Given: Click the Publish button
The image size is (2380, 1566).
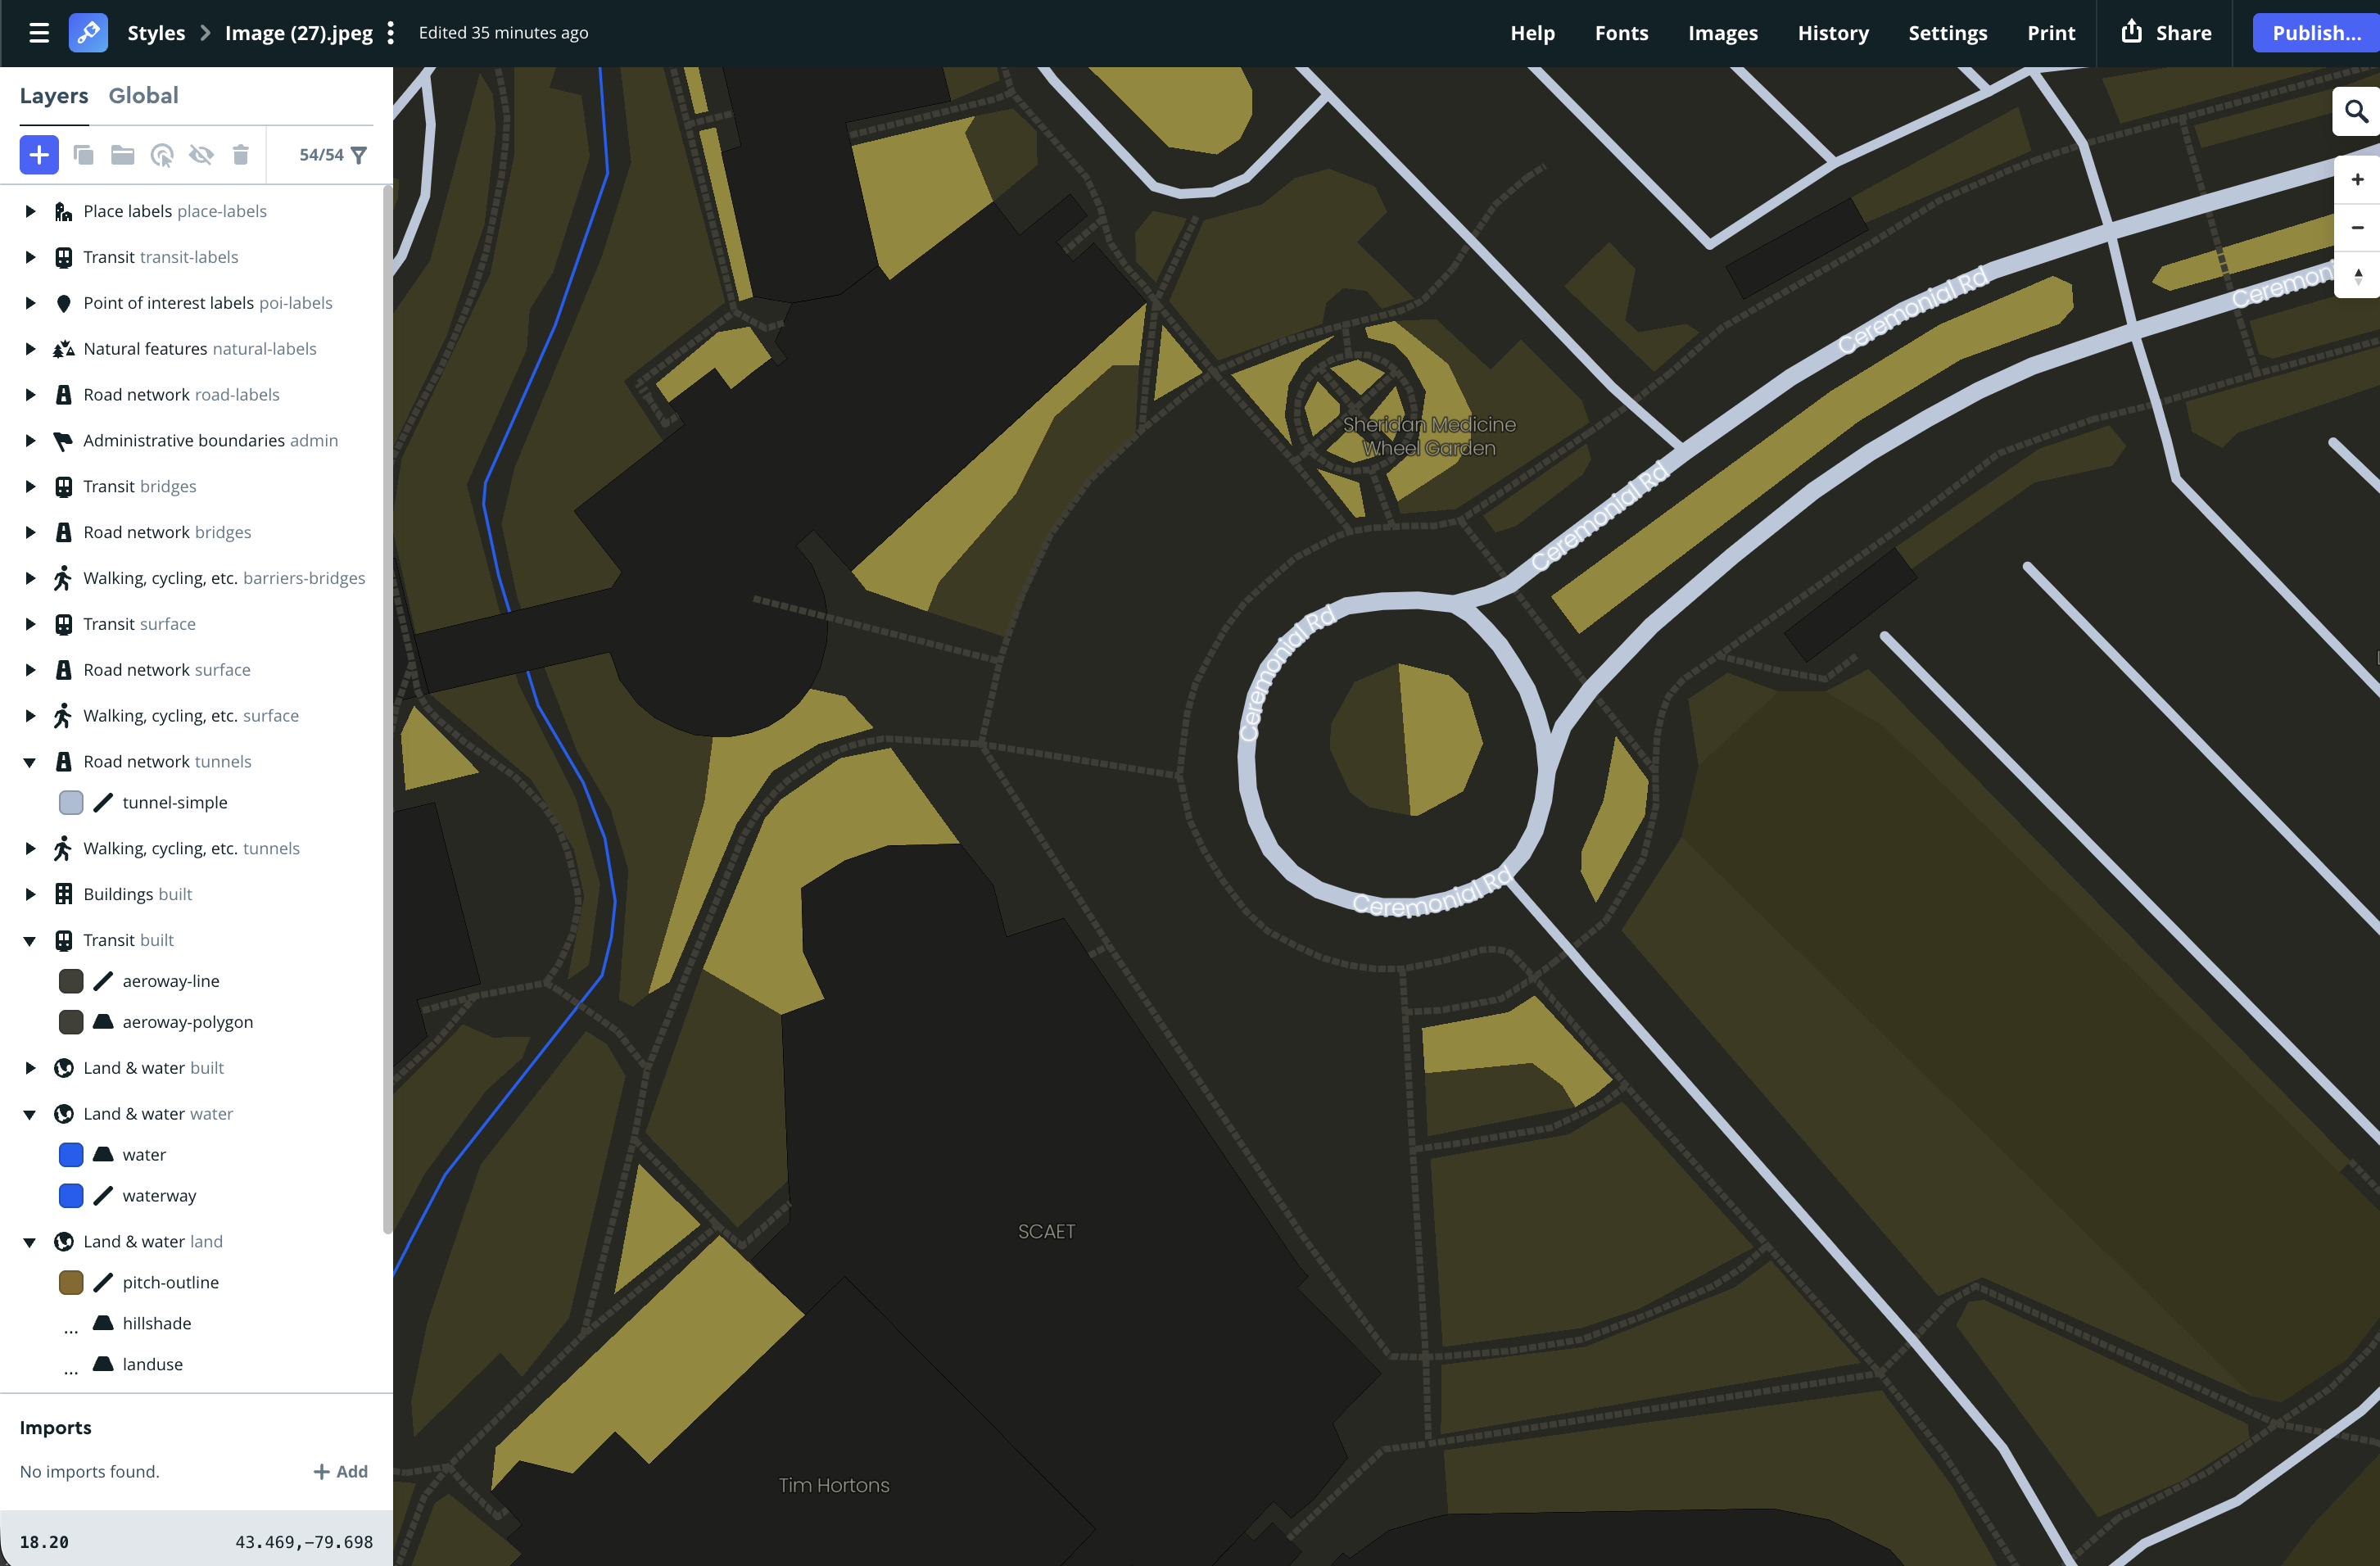Looking at the screenshot, I should (2316, 32).
